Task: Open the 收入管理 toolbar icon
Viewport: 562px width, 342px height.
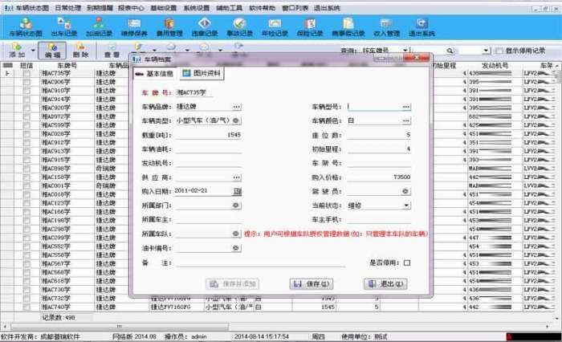Action: [x=386, y=27]
